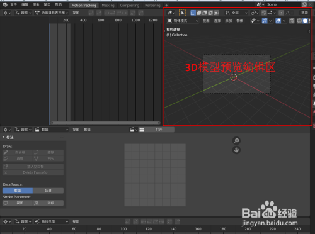The width and height of the screenshot is (315, 234).
Task: Click the Blender logo icon
Action: (x=5, y=4)
